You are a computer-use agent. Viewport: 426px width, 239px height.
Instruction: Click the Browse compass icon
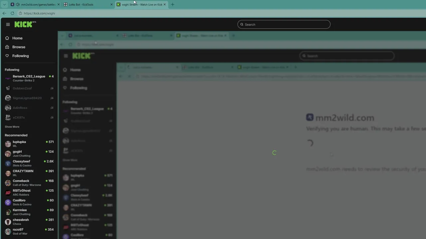click(x=7, y=47)
